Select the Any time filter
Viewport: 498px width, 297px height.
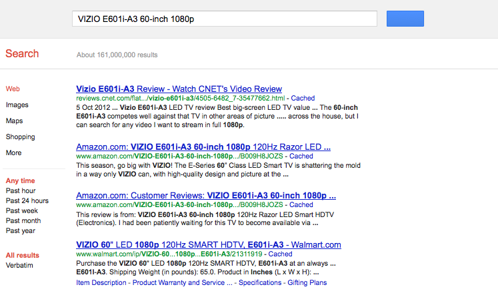(x=20, y=180)
